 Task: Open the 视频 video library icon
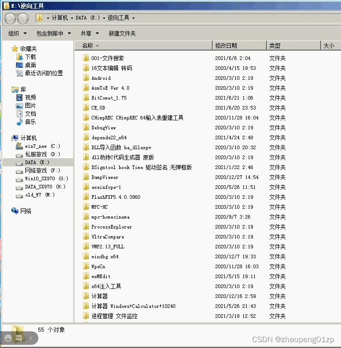(x=19, y=97)
